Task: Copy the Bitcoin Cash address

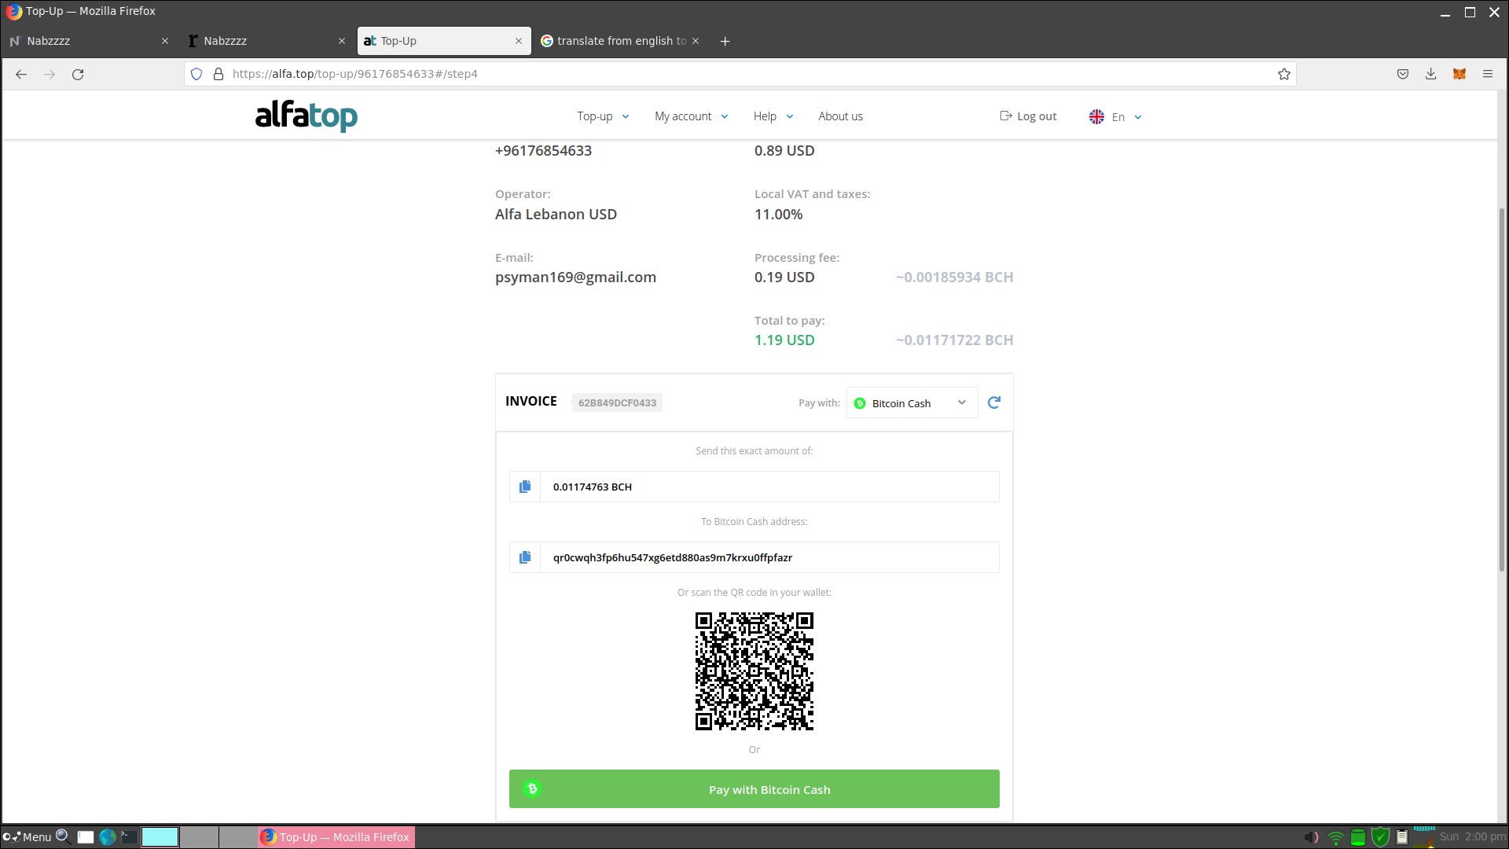Action: (x=525, y=557)
